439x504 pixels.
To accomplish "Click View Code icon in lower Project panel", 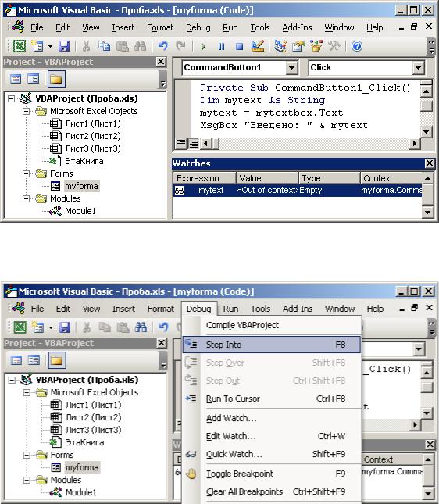I will click(x=16, y=360).
